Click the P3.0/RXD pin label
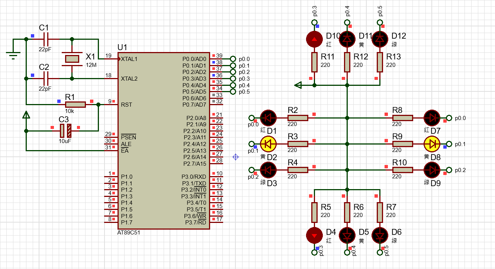This screenshot has height=269, width=495. click(x=194, y=177)
